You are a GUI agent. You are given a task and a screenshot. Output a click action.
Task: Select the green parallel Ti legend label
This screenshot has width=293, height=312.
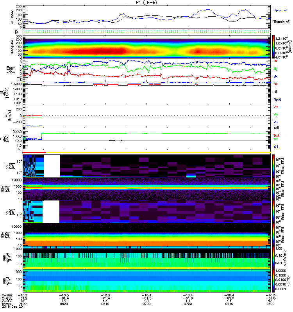pos(275,139)
